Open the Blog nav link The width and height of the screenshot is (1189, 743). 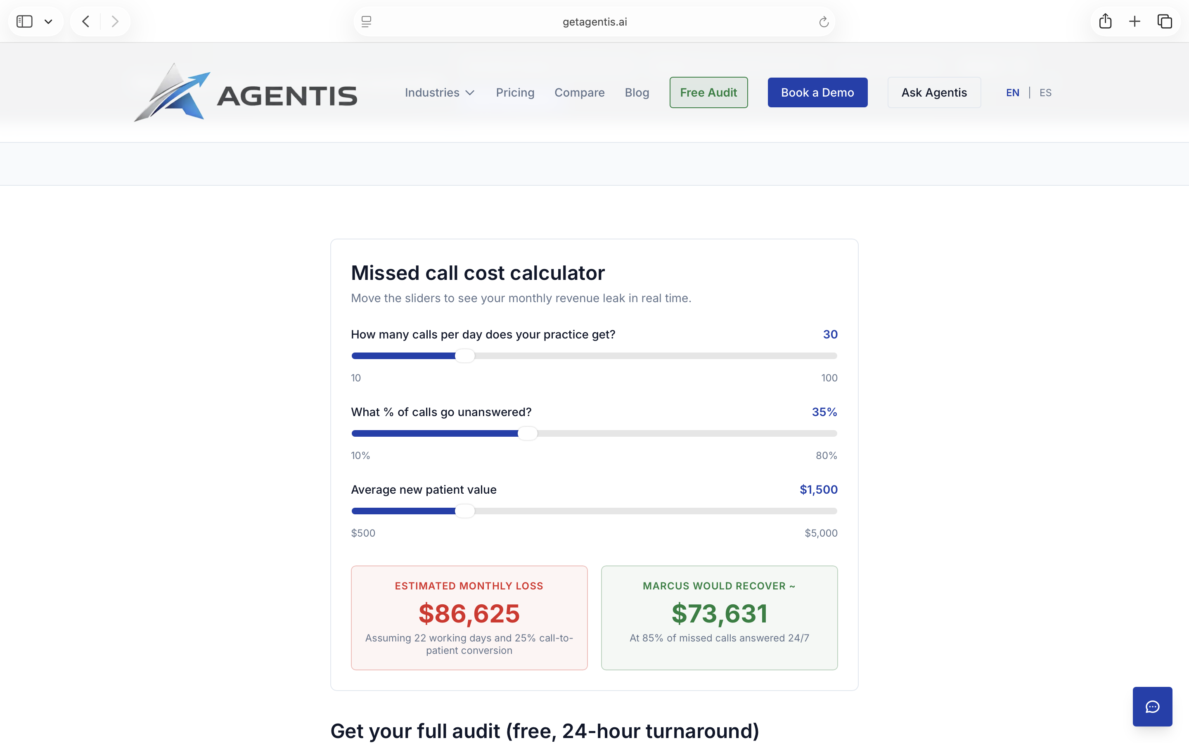[x=637, y=92]
